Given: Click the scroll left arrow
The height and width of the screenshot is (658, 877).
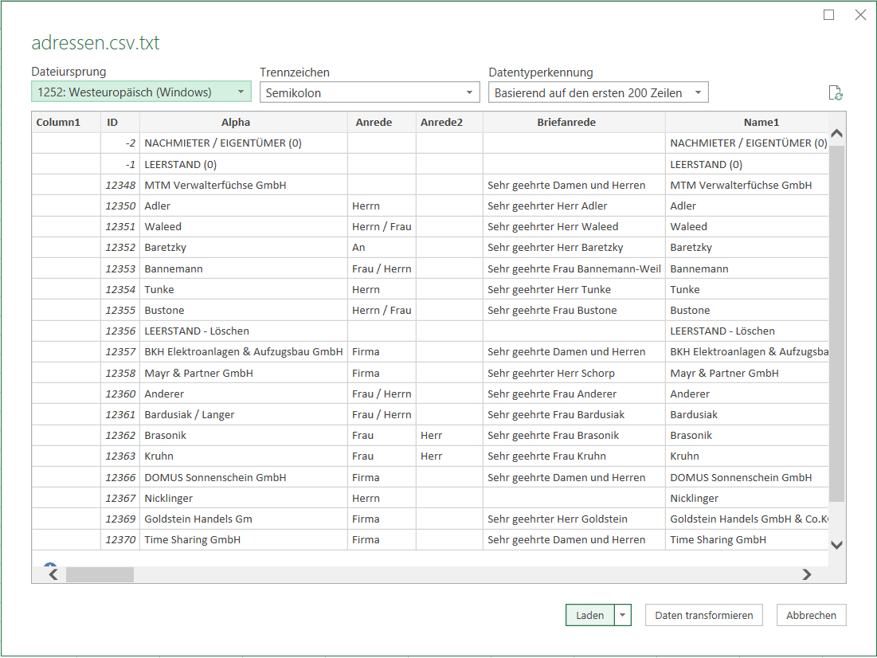Looking at the screenshot, I should (53, 574).
